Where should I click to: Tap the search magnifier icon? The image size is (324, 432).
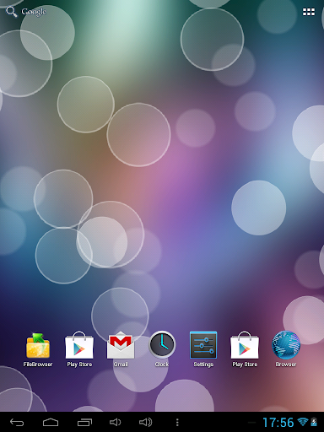tap(12, 12)
